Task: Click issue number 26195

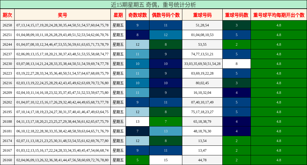Action: pyautogui.click(x=7, y=112)
